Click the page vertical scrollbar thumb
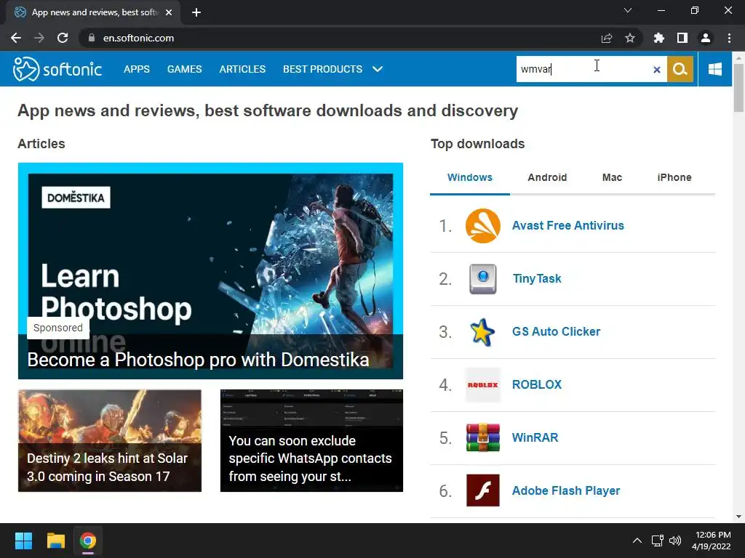 pos(738,88)
